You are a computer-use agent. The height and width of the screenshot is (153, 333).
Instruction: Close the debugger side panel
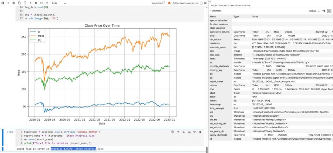click(x=210, y=1)
